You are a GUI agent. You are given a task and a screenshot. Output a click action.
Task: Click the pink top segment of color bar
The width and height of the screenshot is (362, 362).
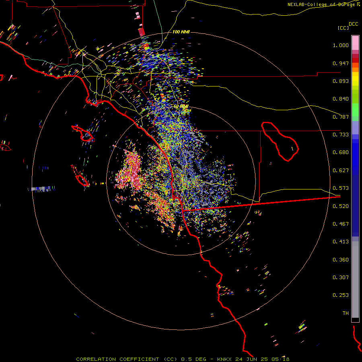point(355,43)
